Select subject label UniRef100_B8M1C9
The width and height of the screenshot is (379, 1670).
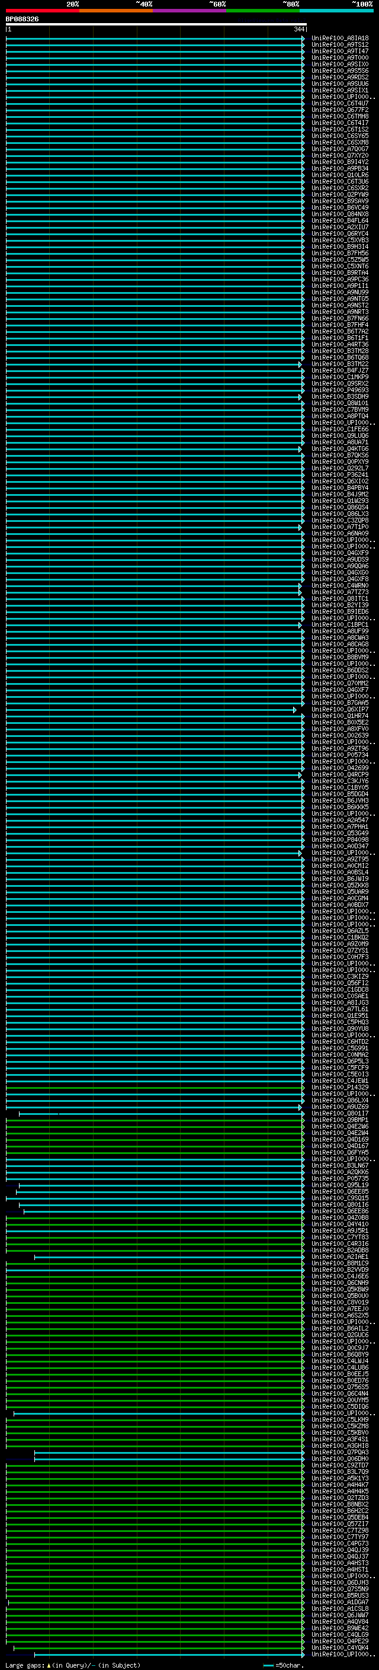pos(339,1263)
